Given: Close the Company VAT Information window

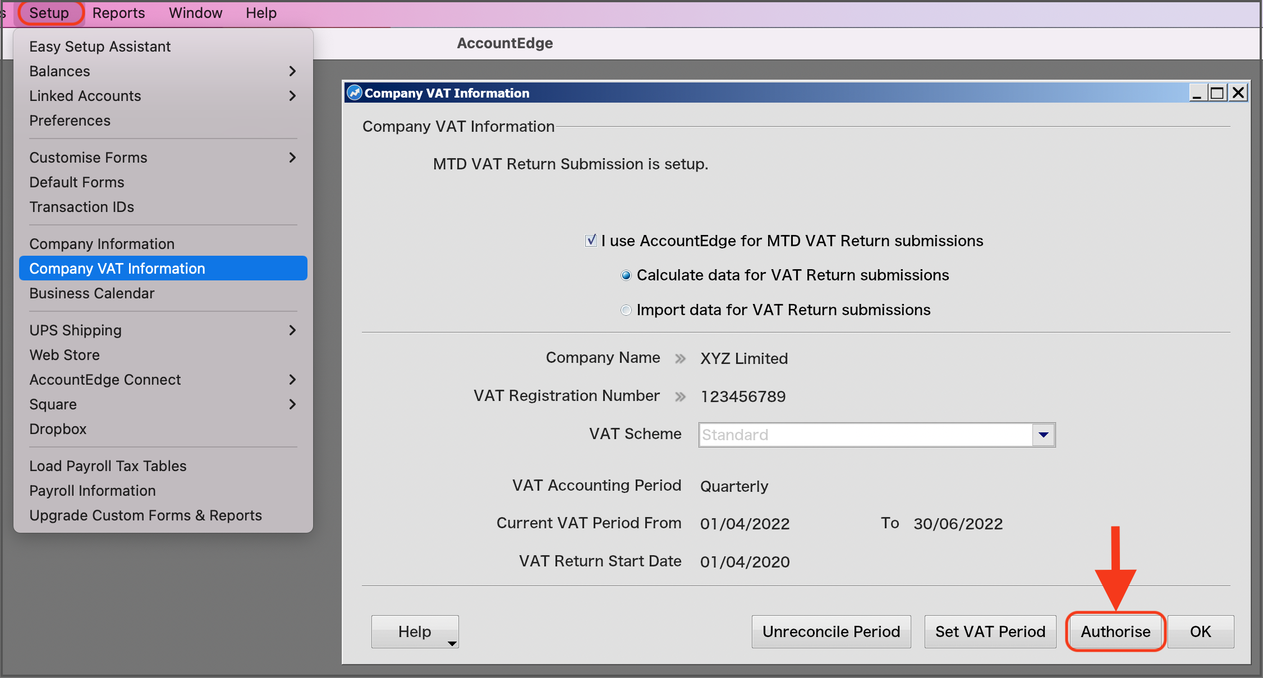Looking at the screenshot, I should coord(1238,93).
